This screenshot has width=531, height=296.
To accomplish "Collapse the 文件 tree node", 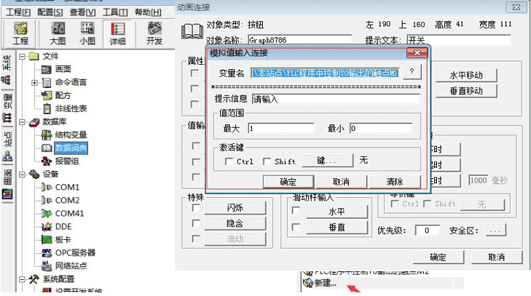I will [x=22, y=56].
